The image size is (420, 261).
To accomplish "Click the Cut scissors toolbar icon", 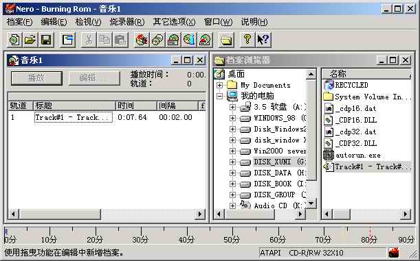I will pos(89,40).
